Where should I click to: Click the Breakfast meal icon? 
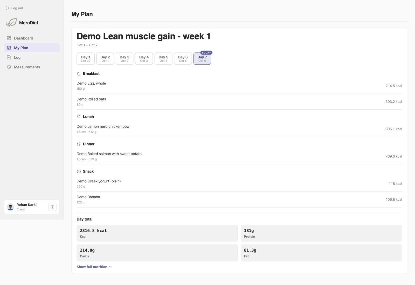[79, 74]
